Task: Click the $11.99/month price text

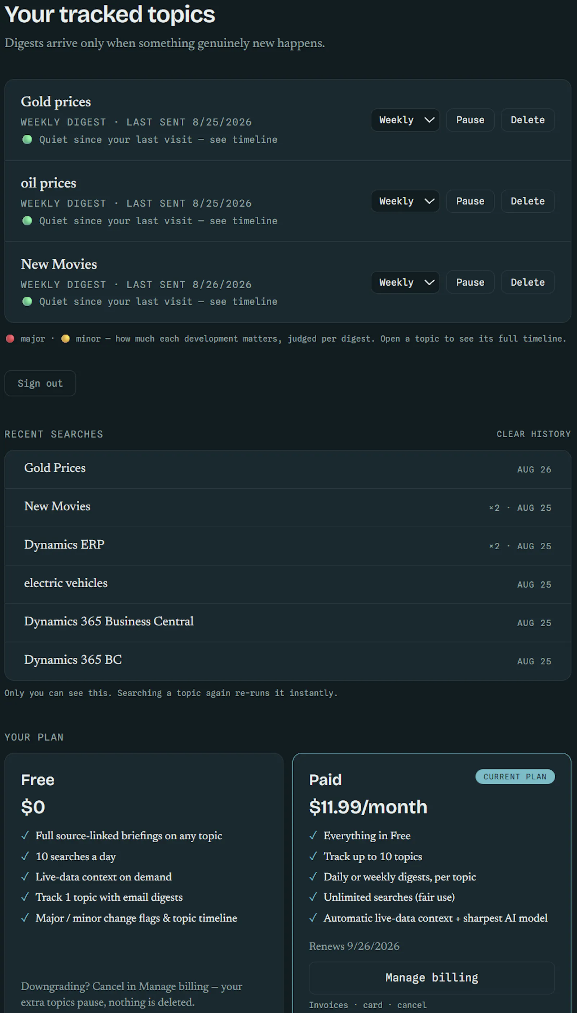Action: point(368,807)
